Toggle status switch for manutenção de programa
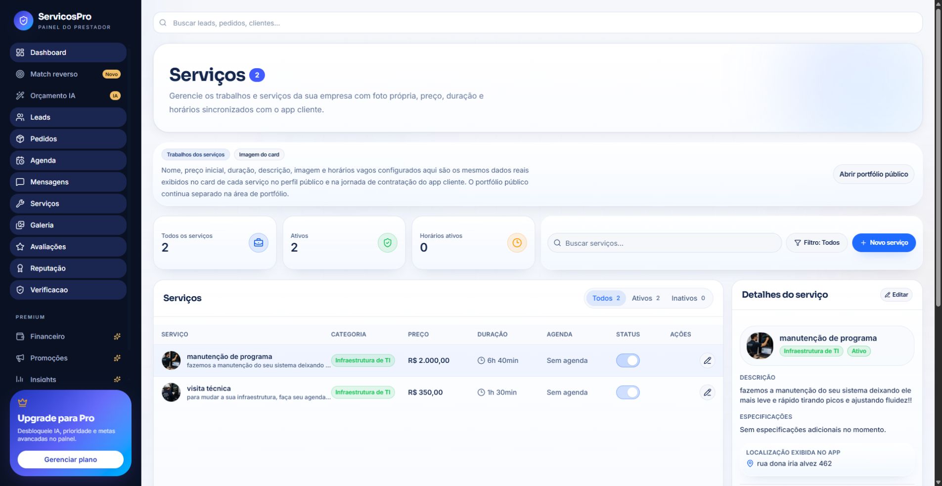942x486 pixels. point(628,360)
